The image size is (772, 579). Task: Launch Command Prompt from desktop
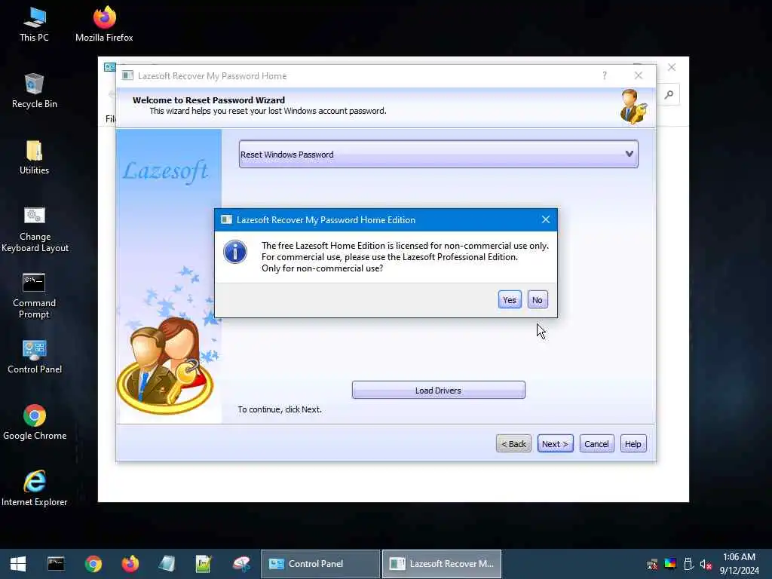click(x=34, y=296)
